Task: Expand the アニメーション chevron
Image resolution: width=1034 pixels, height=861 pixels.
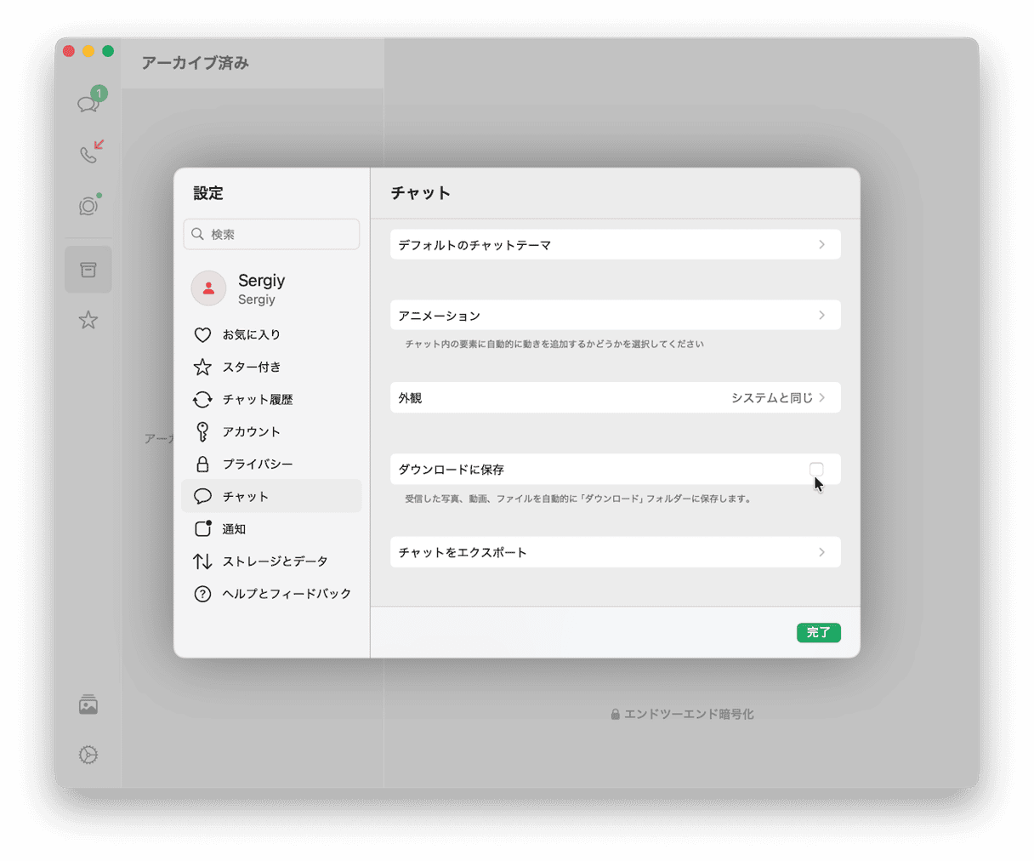Action: coord(821,315)
